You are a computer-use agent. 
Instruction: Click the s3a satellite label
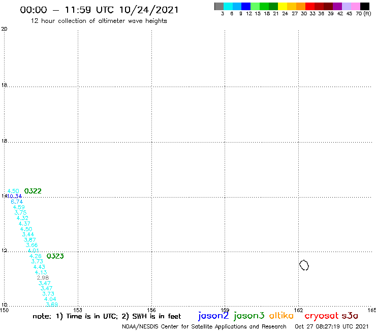(350, 316)
